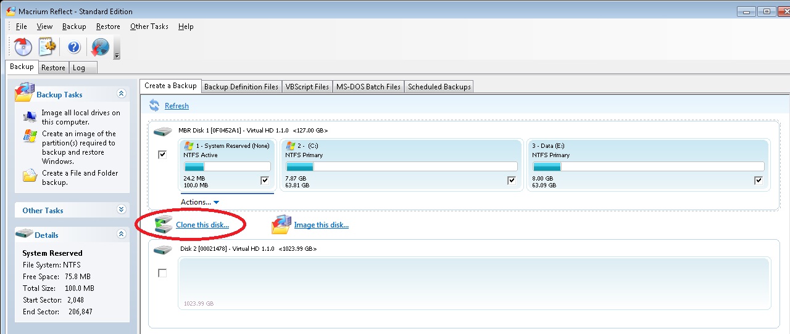
Task: Click the C: partition usage bar
Action: pyautogui.click(x=402, y=166)
